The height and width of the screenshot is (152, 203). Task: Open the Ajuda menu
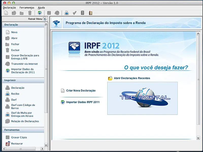[41, 8]
